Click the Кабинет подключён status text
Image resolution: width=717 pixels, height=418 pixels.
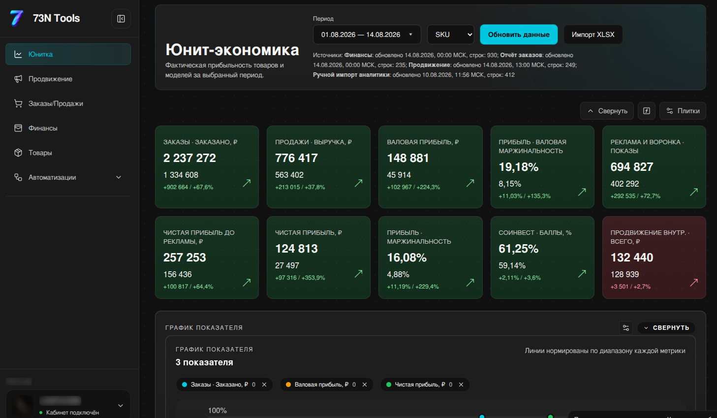coord(72,413)
